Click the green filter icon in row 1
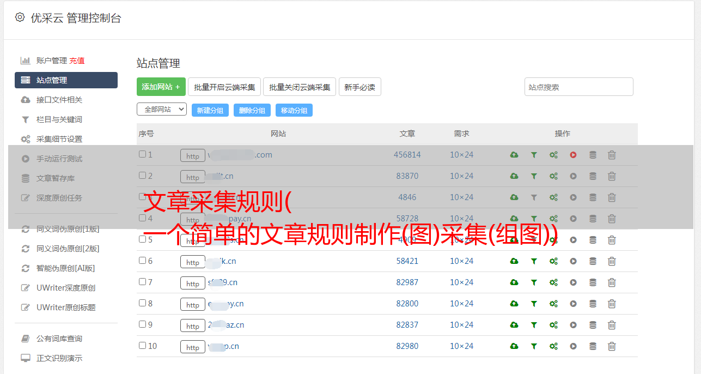The width and height of the screenshot is (701, 374). click(534, 155)
